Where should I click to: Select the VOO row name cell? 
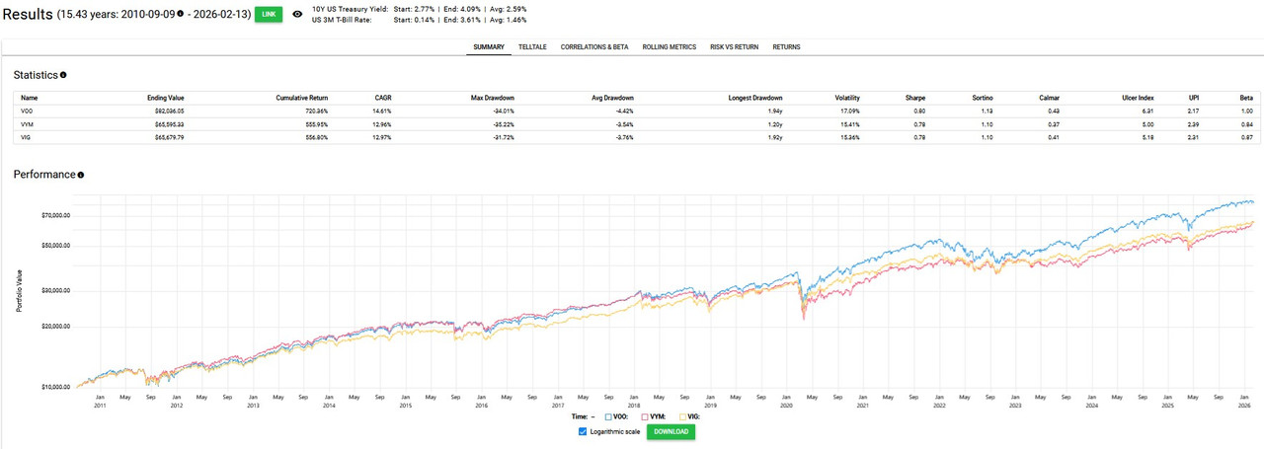point(28,112)
